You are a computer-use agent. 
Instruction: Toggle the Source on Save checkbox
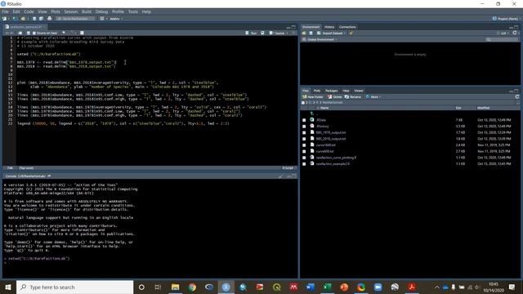tap(34, 33)
